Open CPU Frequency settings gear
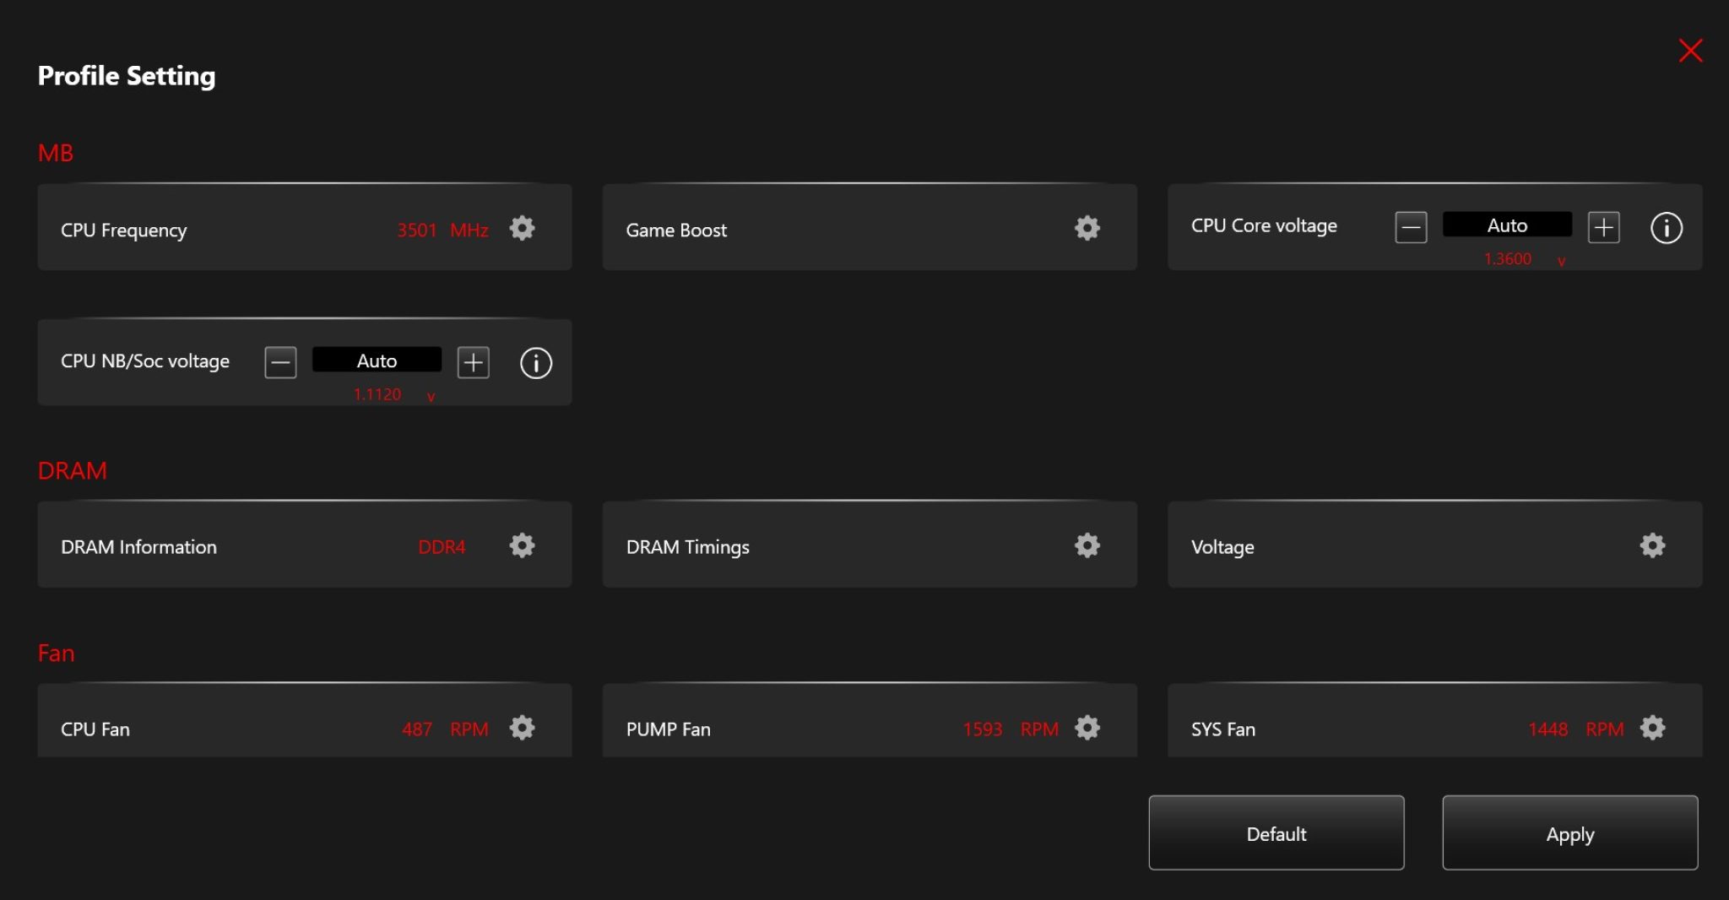 (x=522, y=228)
